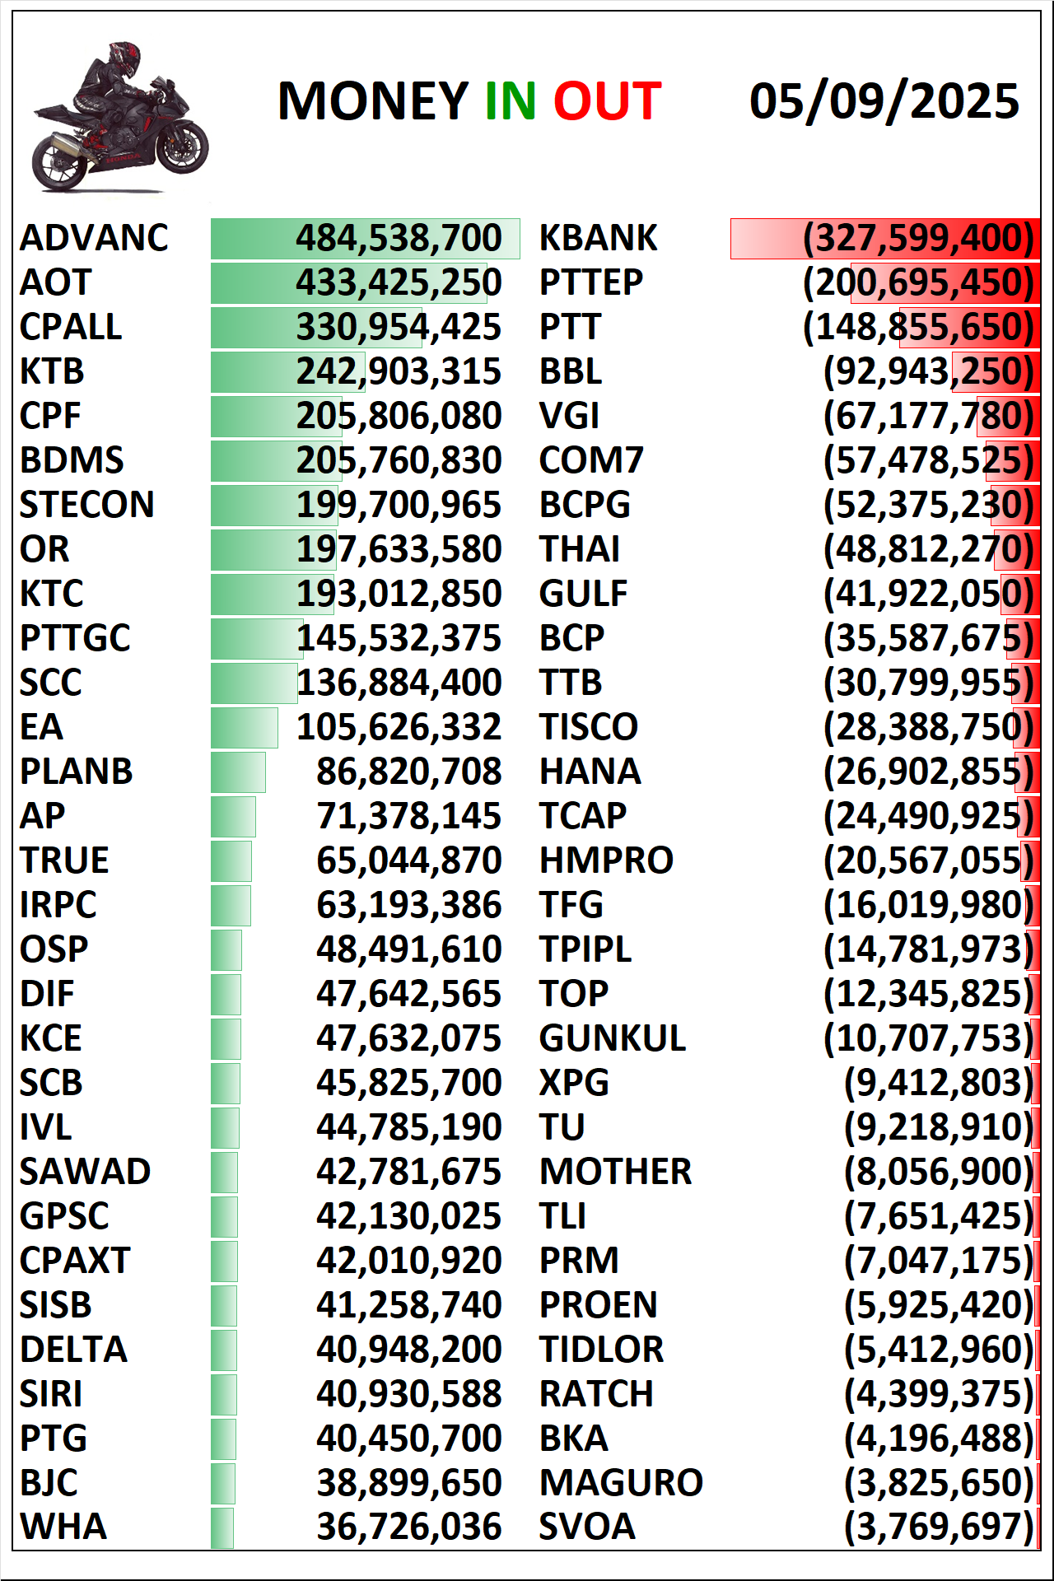The image size is (1054, 1581).
Task: Select the BDMS inflow value 205,760,830
Action: click(399, 460)
